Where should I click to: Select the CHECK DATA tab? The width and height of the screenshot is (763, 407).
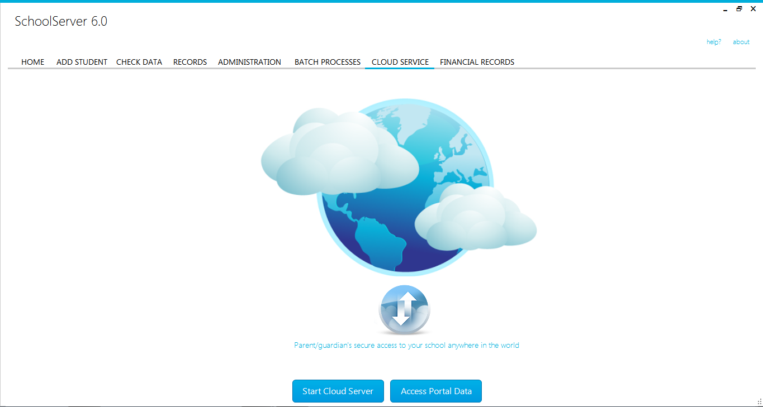(x=139, y=62)
